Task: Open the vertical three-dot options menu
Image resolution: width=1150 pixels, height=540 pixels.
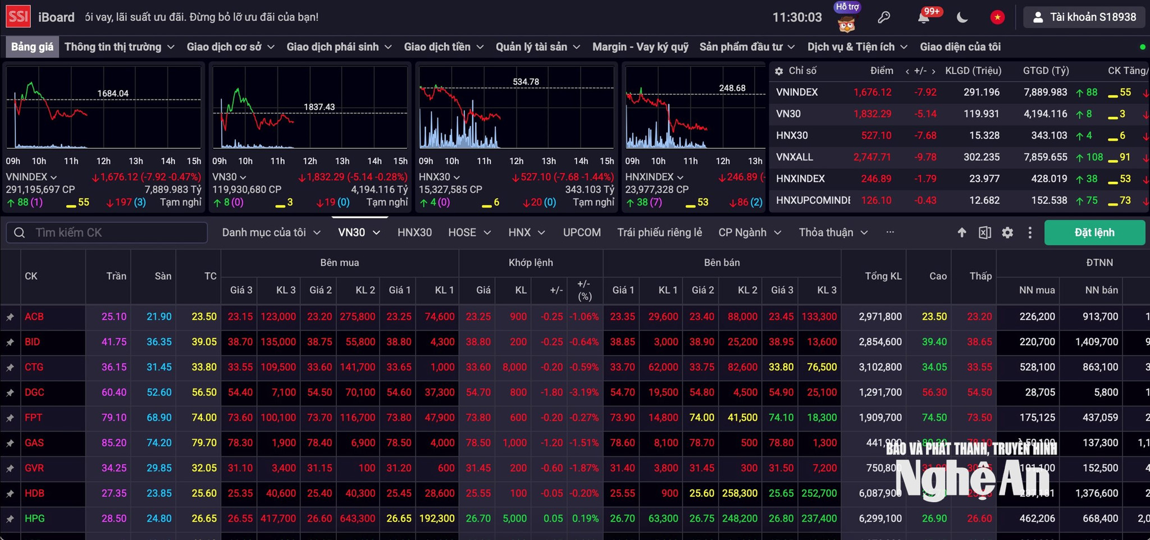Action: coord(1030,232)
